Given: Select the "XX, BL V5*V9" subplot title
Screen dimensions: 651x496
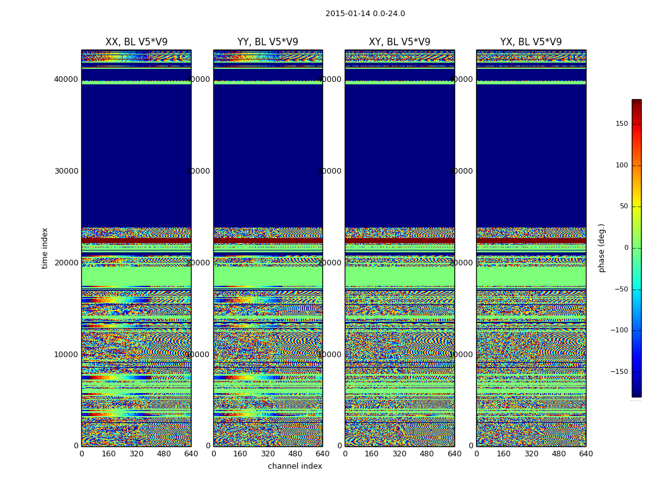Looking at the screenshot, I should [136, 42].
